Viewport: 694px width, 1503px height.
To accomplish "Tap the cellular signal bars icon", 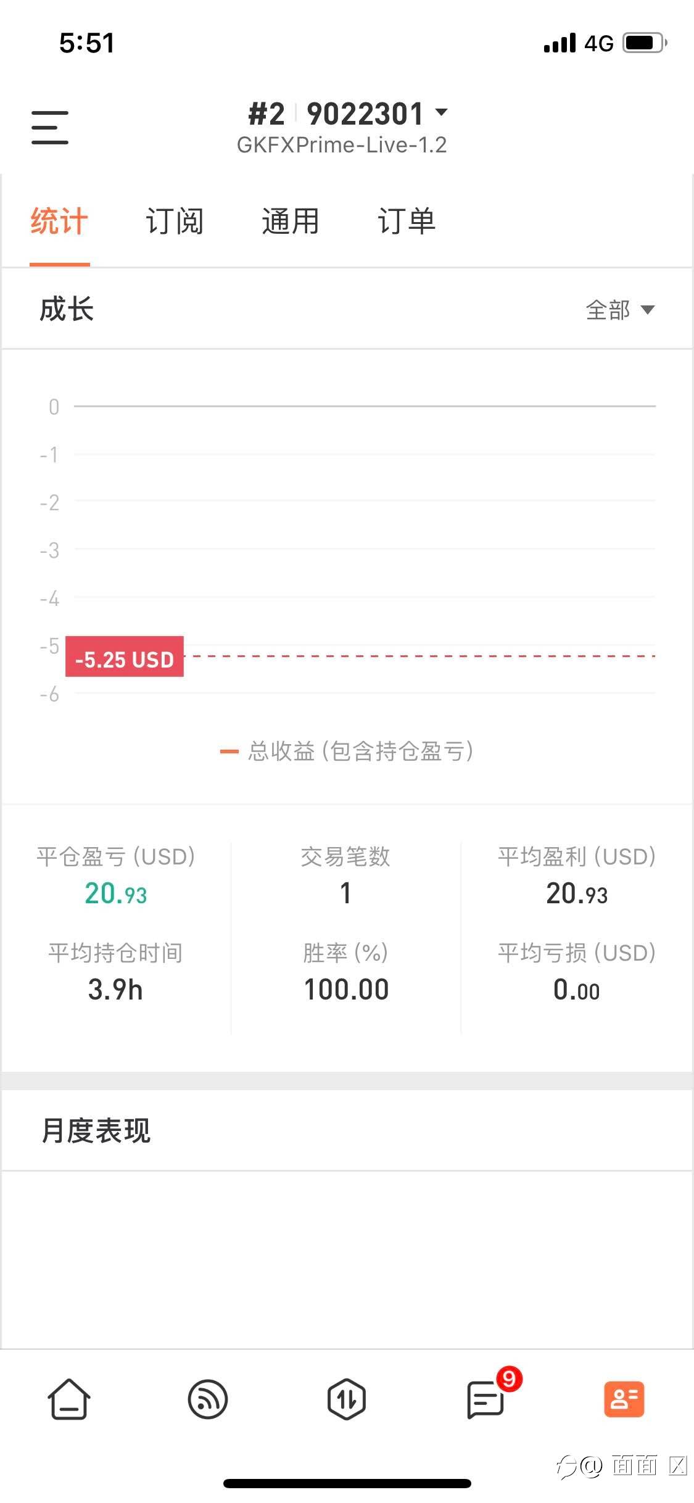I will click(x=560, y=43).
